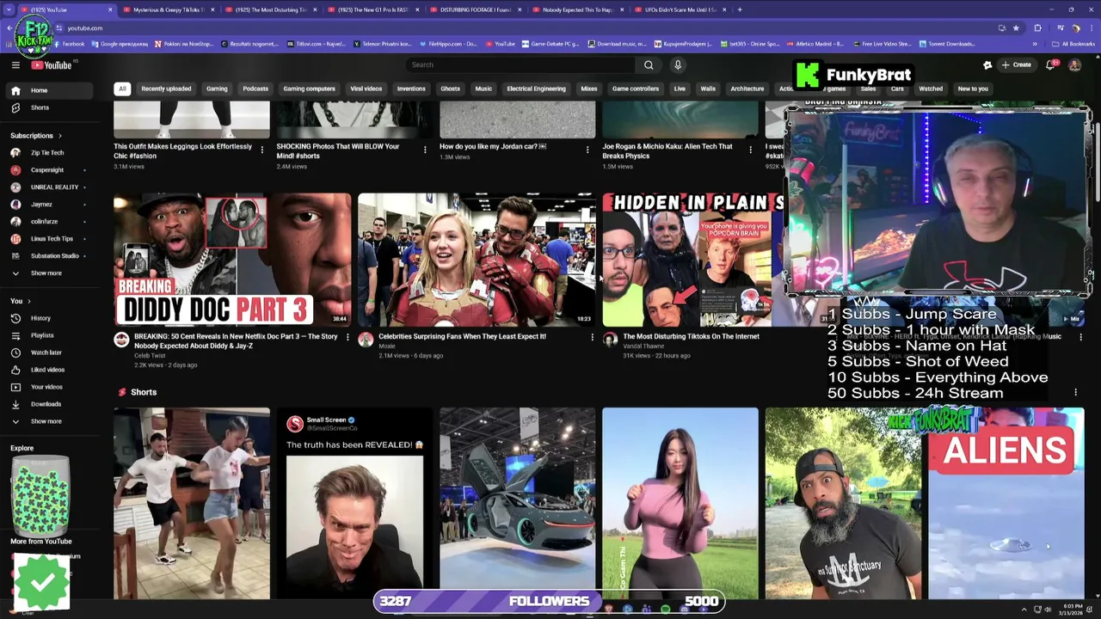Open the Torrent Downloads bookmark
The height and width of the screenshot is (619, 1101).
(946, 44)
